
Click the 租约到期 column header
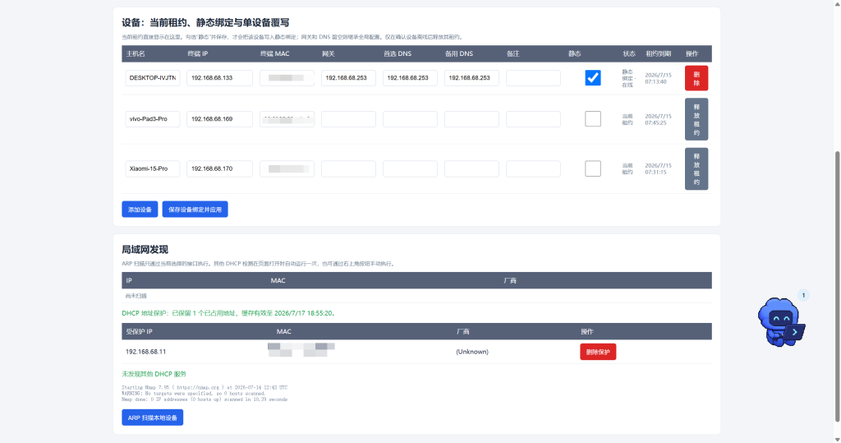(x=658, y=53)
